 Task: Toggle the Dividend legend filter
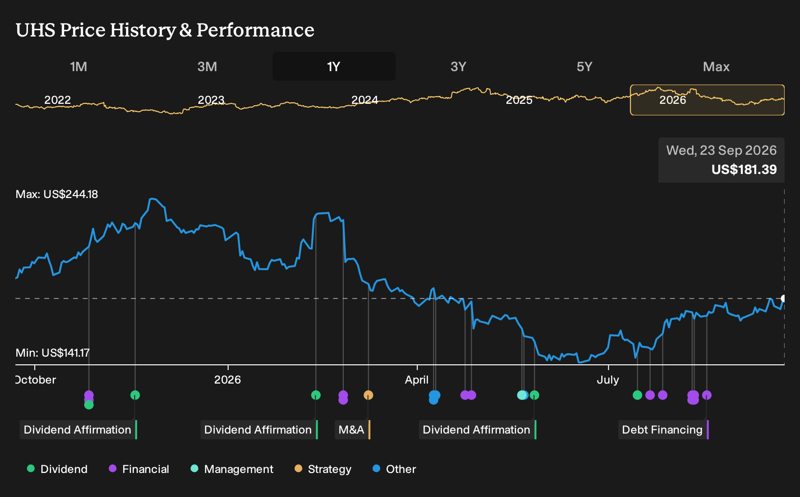pyautogui.click(x=57, y=469)
